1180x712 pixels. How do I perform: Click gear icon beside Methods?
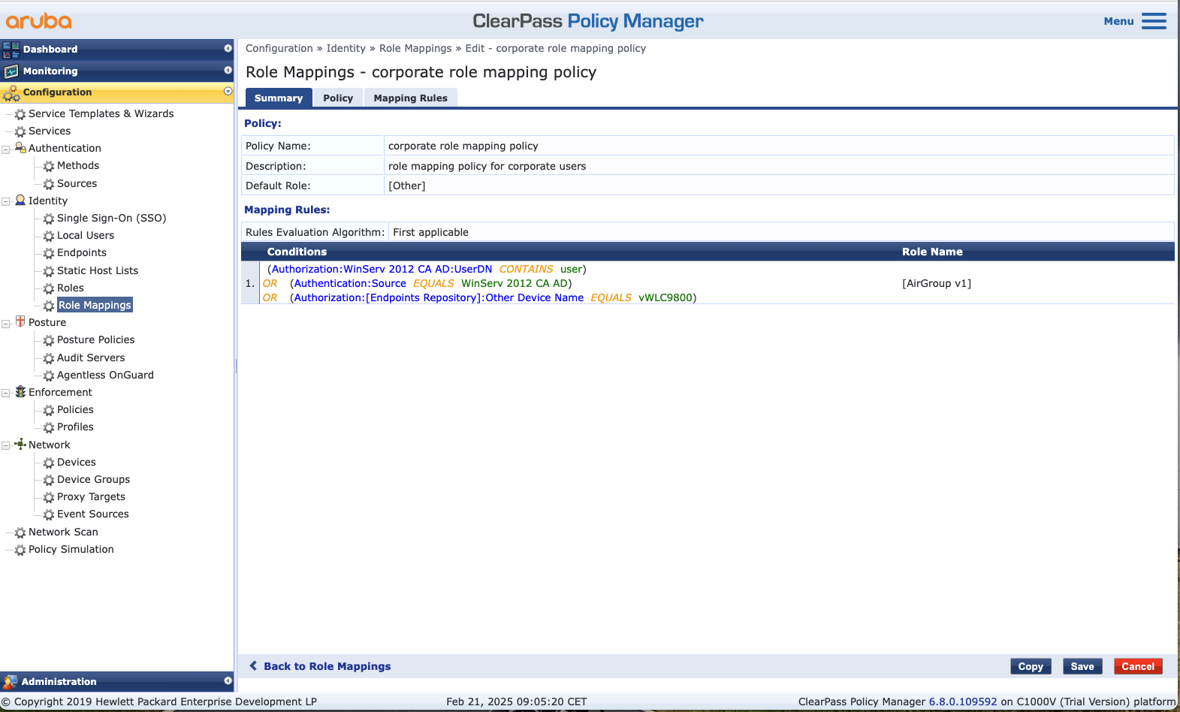[x=49, y=166]
